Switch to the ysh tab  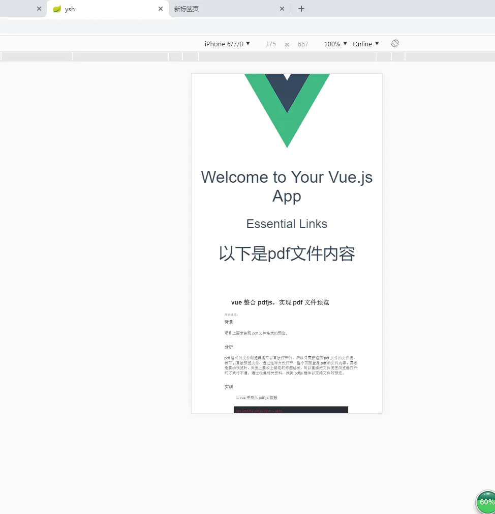107,9
